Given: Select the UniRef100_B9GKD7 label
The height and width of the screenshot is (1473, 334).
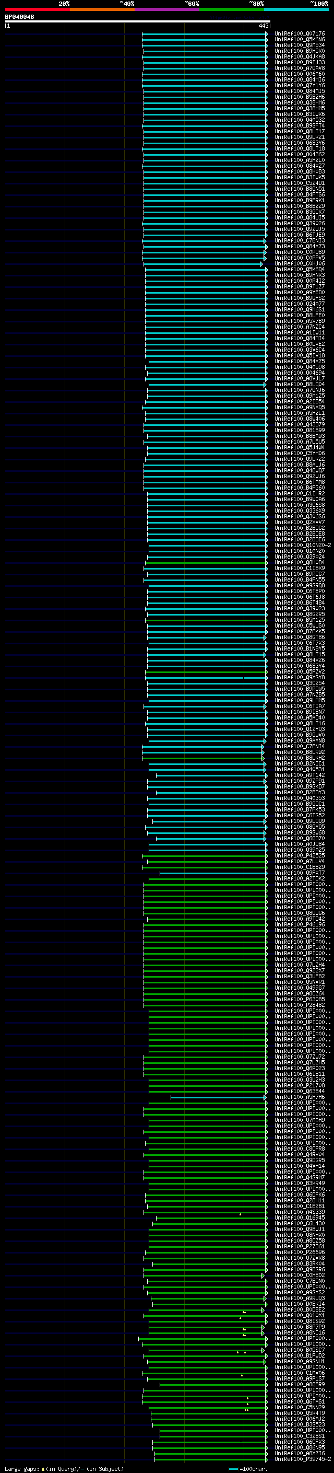Looking at the screenshot, I should pyautogui.click(x=300, y=786).
